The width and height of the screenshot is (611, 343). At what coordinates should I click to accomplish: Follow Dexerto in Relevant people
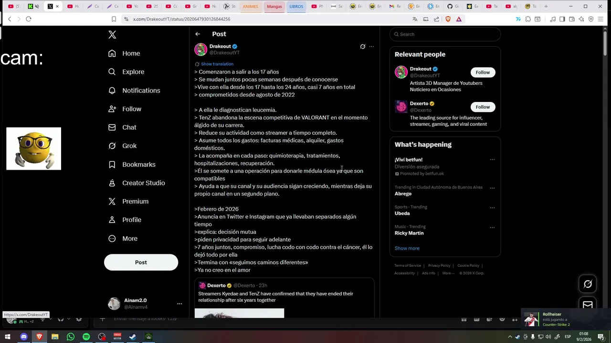coord(483,107)
